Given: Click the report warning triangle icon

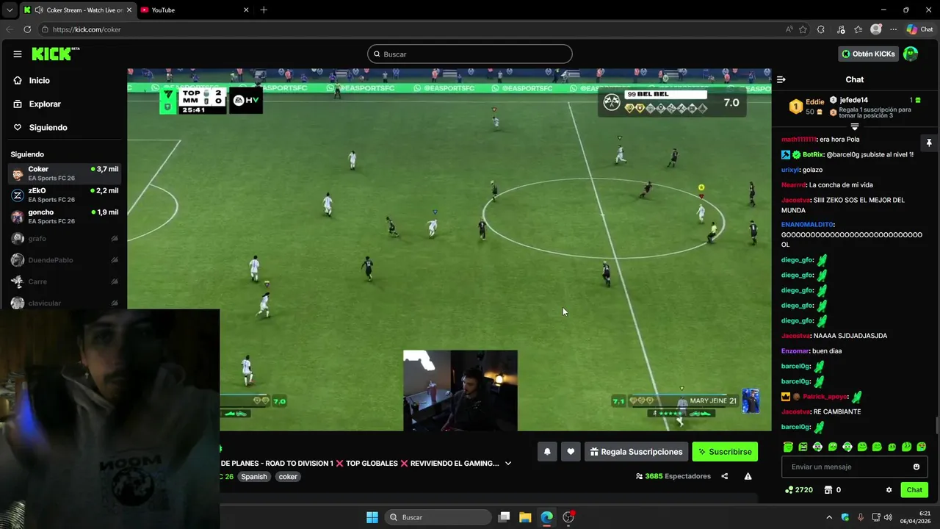Looking at the screenshot, I should (748, 476).
